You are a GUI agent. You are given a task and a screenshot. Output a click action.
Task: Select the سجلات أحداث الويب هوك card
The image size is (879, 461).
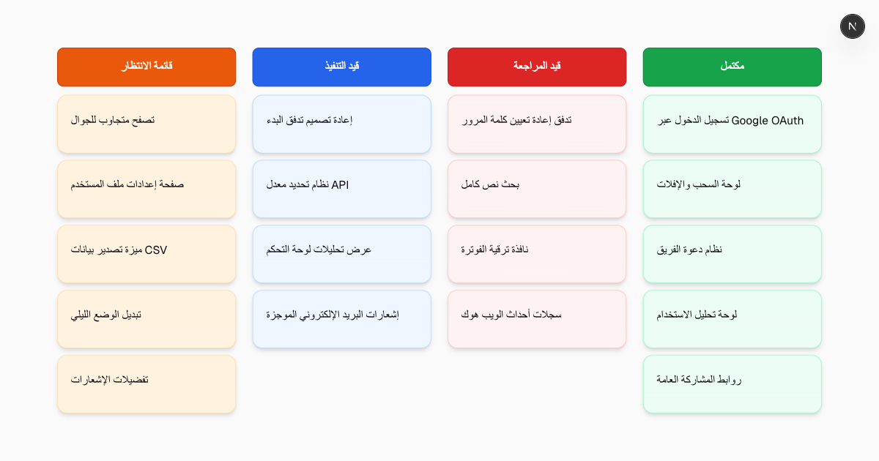(x=537, y=319)
